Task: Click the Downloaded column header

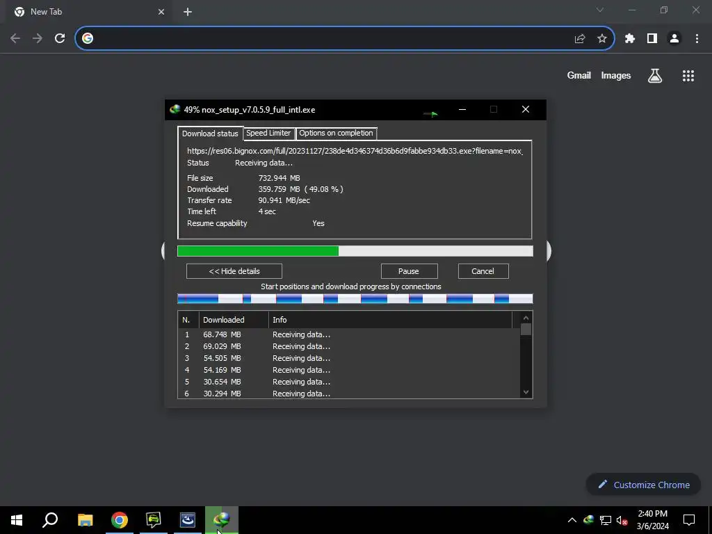Action: coord(234,320)
